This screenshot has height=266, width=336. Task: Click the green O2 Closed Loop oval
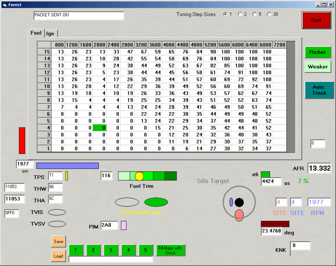click(x=156, y=202)
